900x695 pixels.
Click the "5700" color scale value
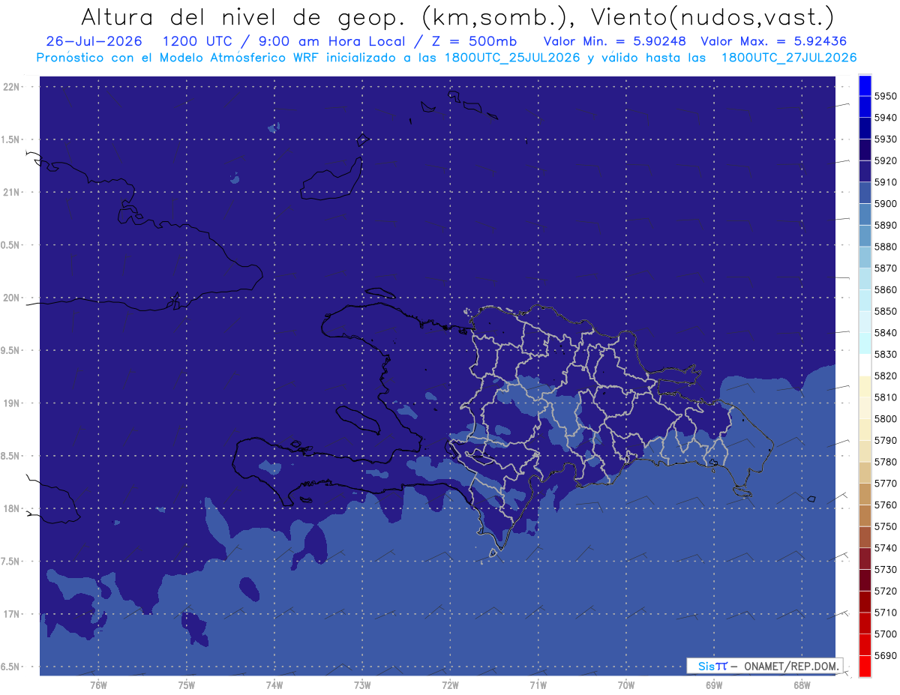pos(886,634)
